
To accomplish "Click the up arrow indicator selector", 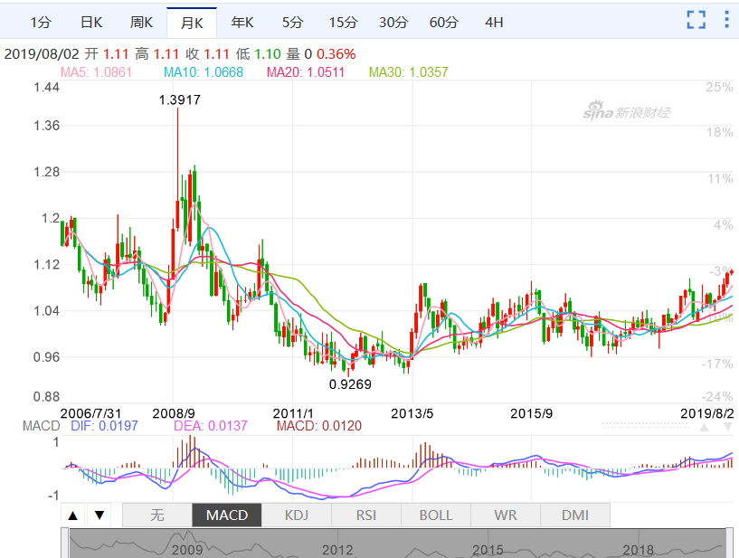I will pos(72,515).
